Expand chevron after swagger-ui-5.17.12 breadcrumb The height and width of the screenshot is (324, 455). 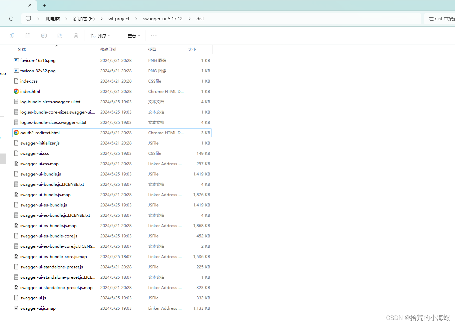[x=190, y=19]
